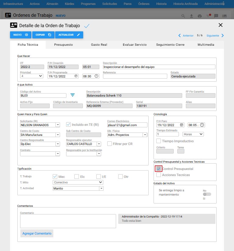The width and height of the screenshot is (234, 251).
Task: Expand the Centro Responsable Dp.Elec dropdown
Action: coord(58,144)
